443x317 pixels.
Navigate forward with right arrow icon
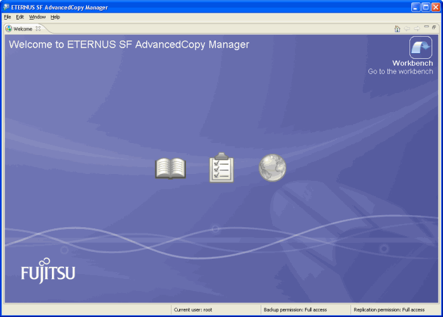pos(416,28)
